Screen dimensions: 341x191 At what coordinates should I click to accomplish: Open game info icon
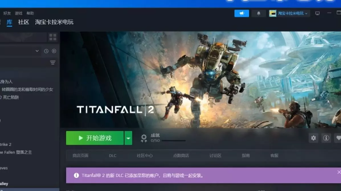[x=326, y=138]
